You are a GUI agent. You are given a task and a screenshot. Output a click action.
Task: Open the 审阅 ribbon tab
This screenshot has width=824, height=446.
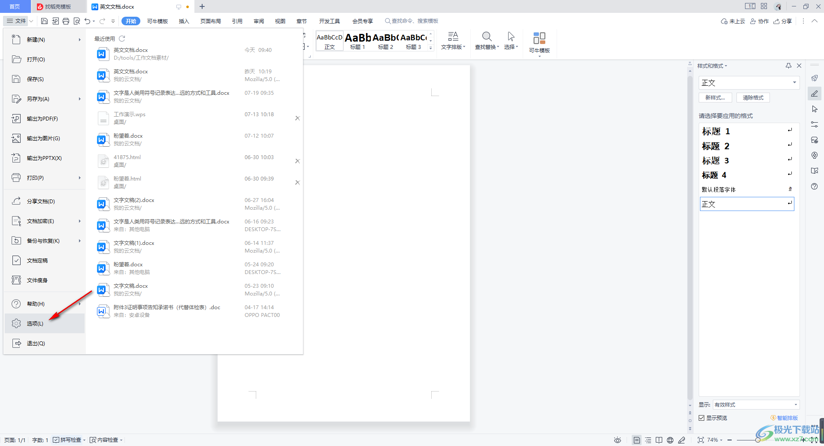tap(259, 21)
